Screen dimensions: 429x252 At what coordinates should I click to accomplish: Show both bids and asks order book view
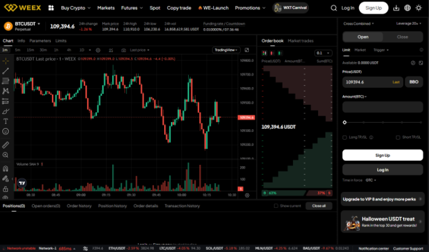point(264,53)
